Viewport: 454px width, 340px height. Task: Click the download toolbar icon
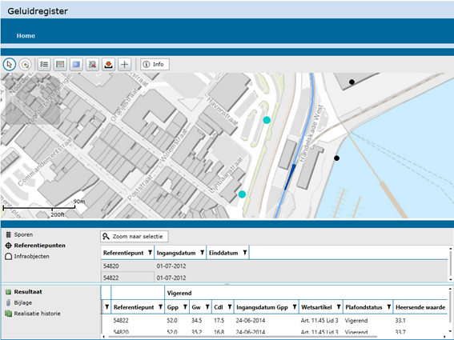108,64
